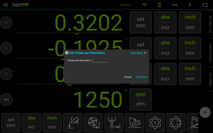Image resolution: width=213 pixels, height=133 pixels.
Task: Toggle abs/incr mode for Y axis
Action: (165, 48)
